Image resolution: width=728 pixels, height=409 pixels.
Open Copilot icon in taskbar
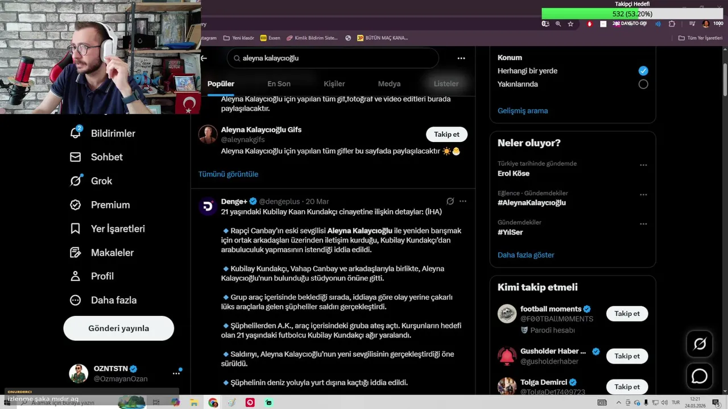pos(175,403)
